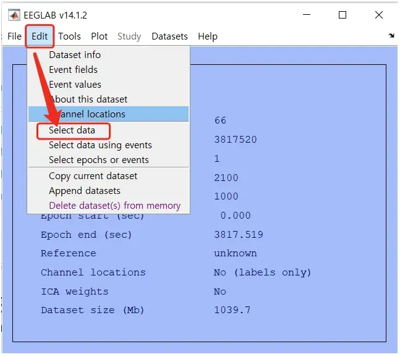Expand the Datasets menu
This screenshot has height=357, width=400.
coord(169,36)
